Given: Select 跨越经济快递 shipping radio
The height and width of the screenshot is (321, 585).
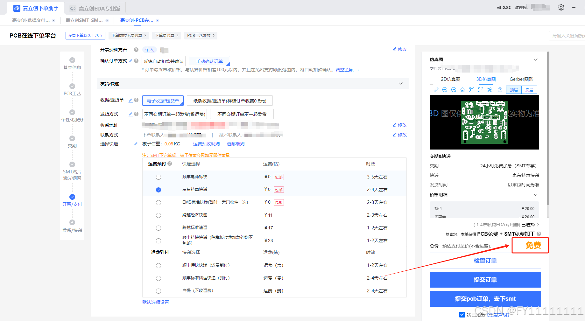Looking at the screenshot, I should [x=159, y=215].
